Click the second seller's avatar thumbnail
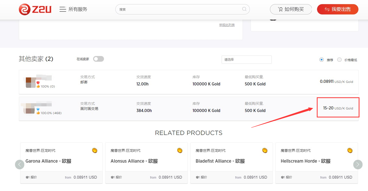The width and height of the screenshot is (368, 191). coord(30,109)
